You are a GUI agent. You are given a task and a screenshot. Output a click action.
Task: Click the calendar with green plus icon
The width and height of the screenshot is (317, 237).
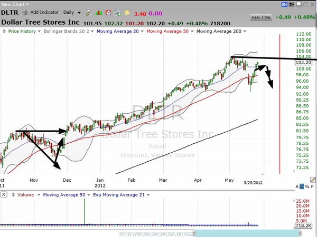(x=118, y=13)
